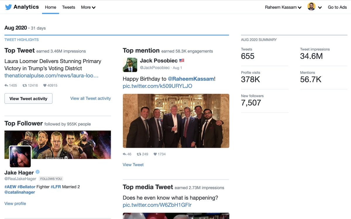Click the US flag emoji beside Jack Posobiec

point(182,61)
